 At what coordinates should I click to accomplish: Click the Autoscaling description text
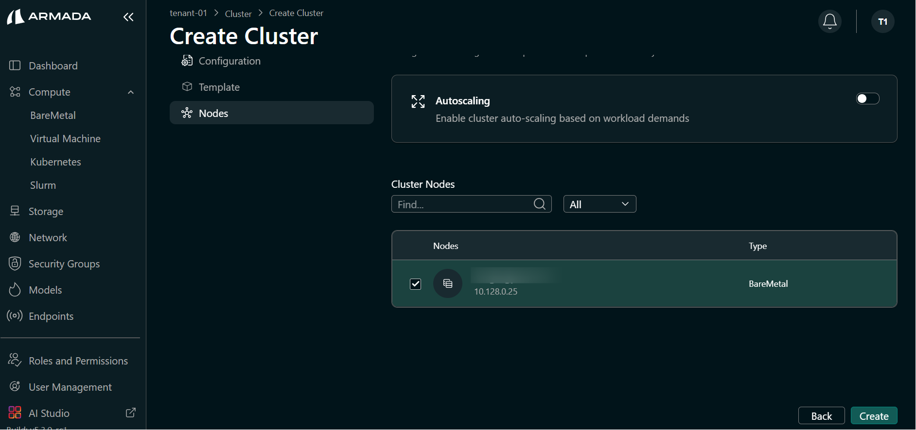point(562,118)
